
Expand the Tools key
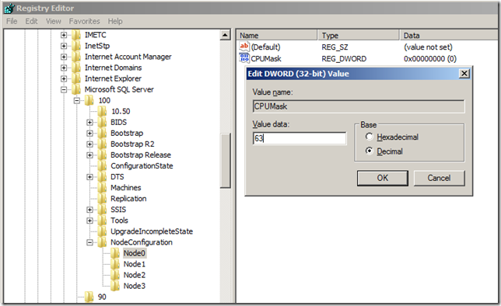(x=89, y=221)
